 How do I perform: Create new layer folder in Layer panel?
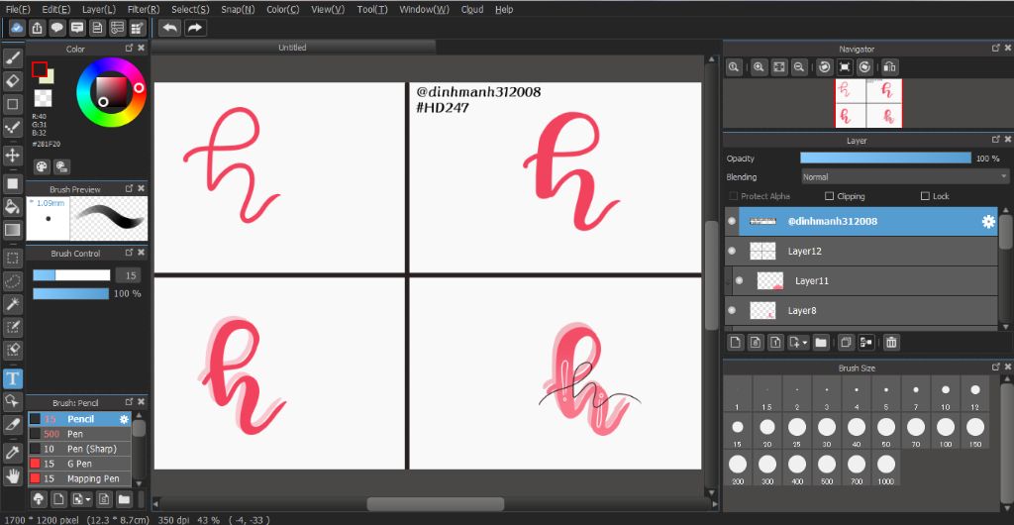[821, 342]
